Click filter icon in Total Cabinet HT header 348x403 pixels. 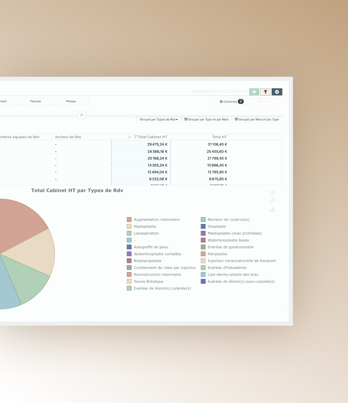[136, 137]
